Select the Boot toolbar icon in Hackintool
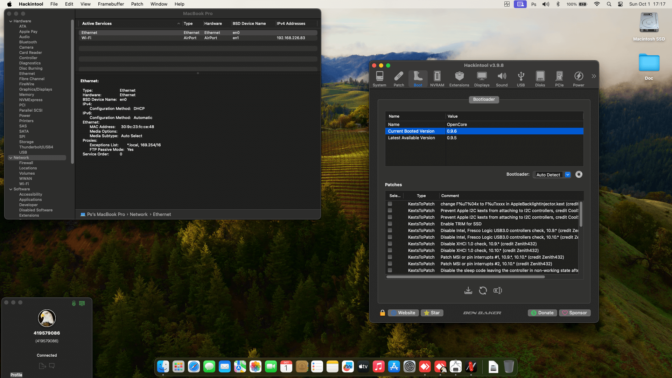This screenshot has height=378, width=672. pos(418,79)
